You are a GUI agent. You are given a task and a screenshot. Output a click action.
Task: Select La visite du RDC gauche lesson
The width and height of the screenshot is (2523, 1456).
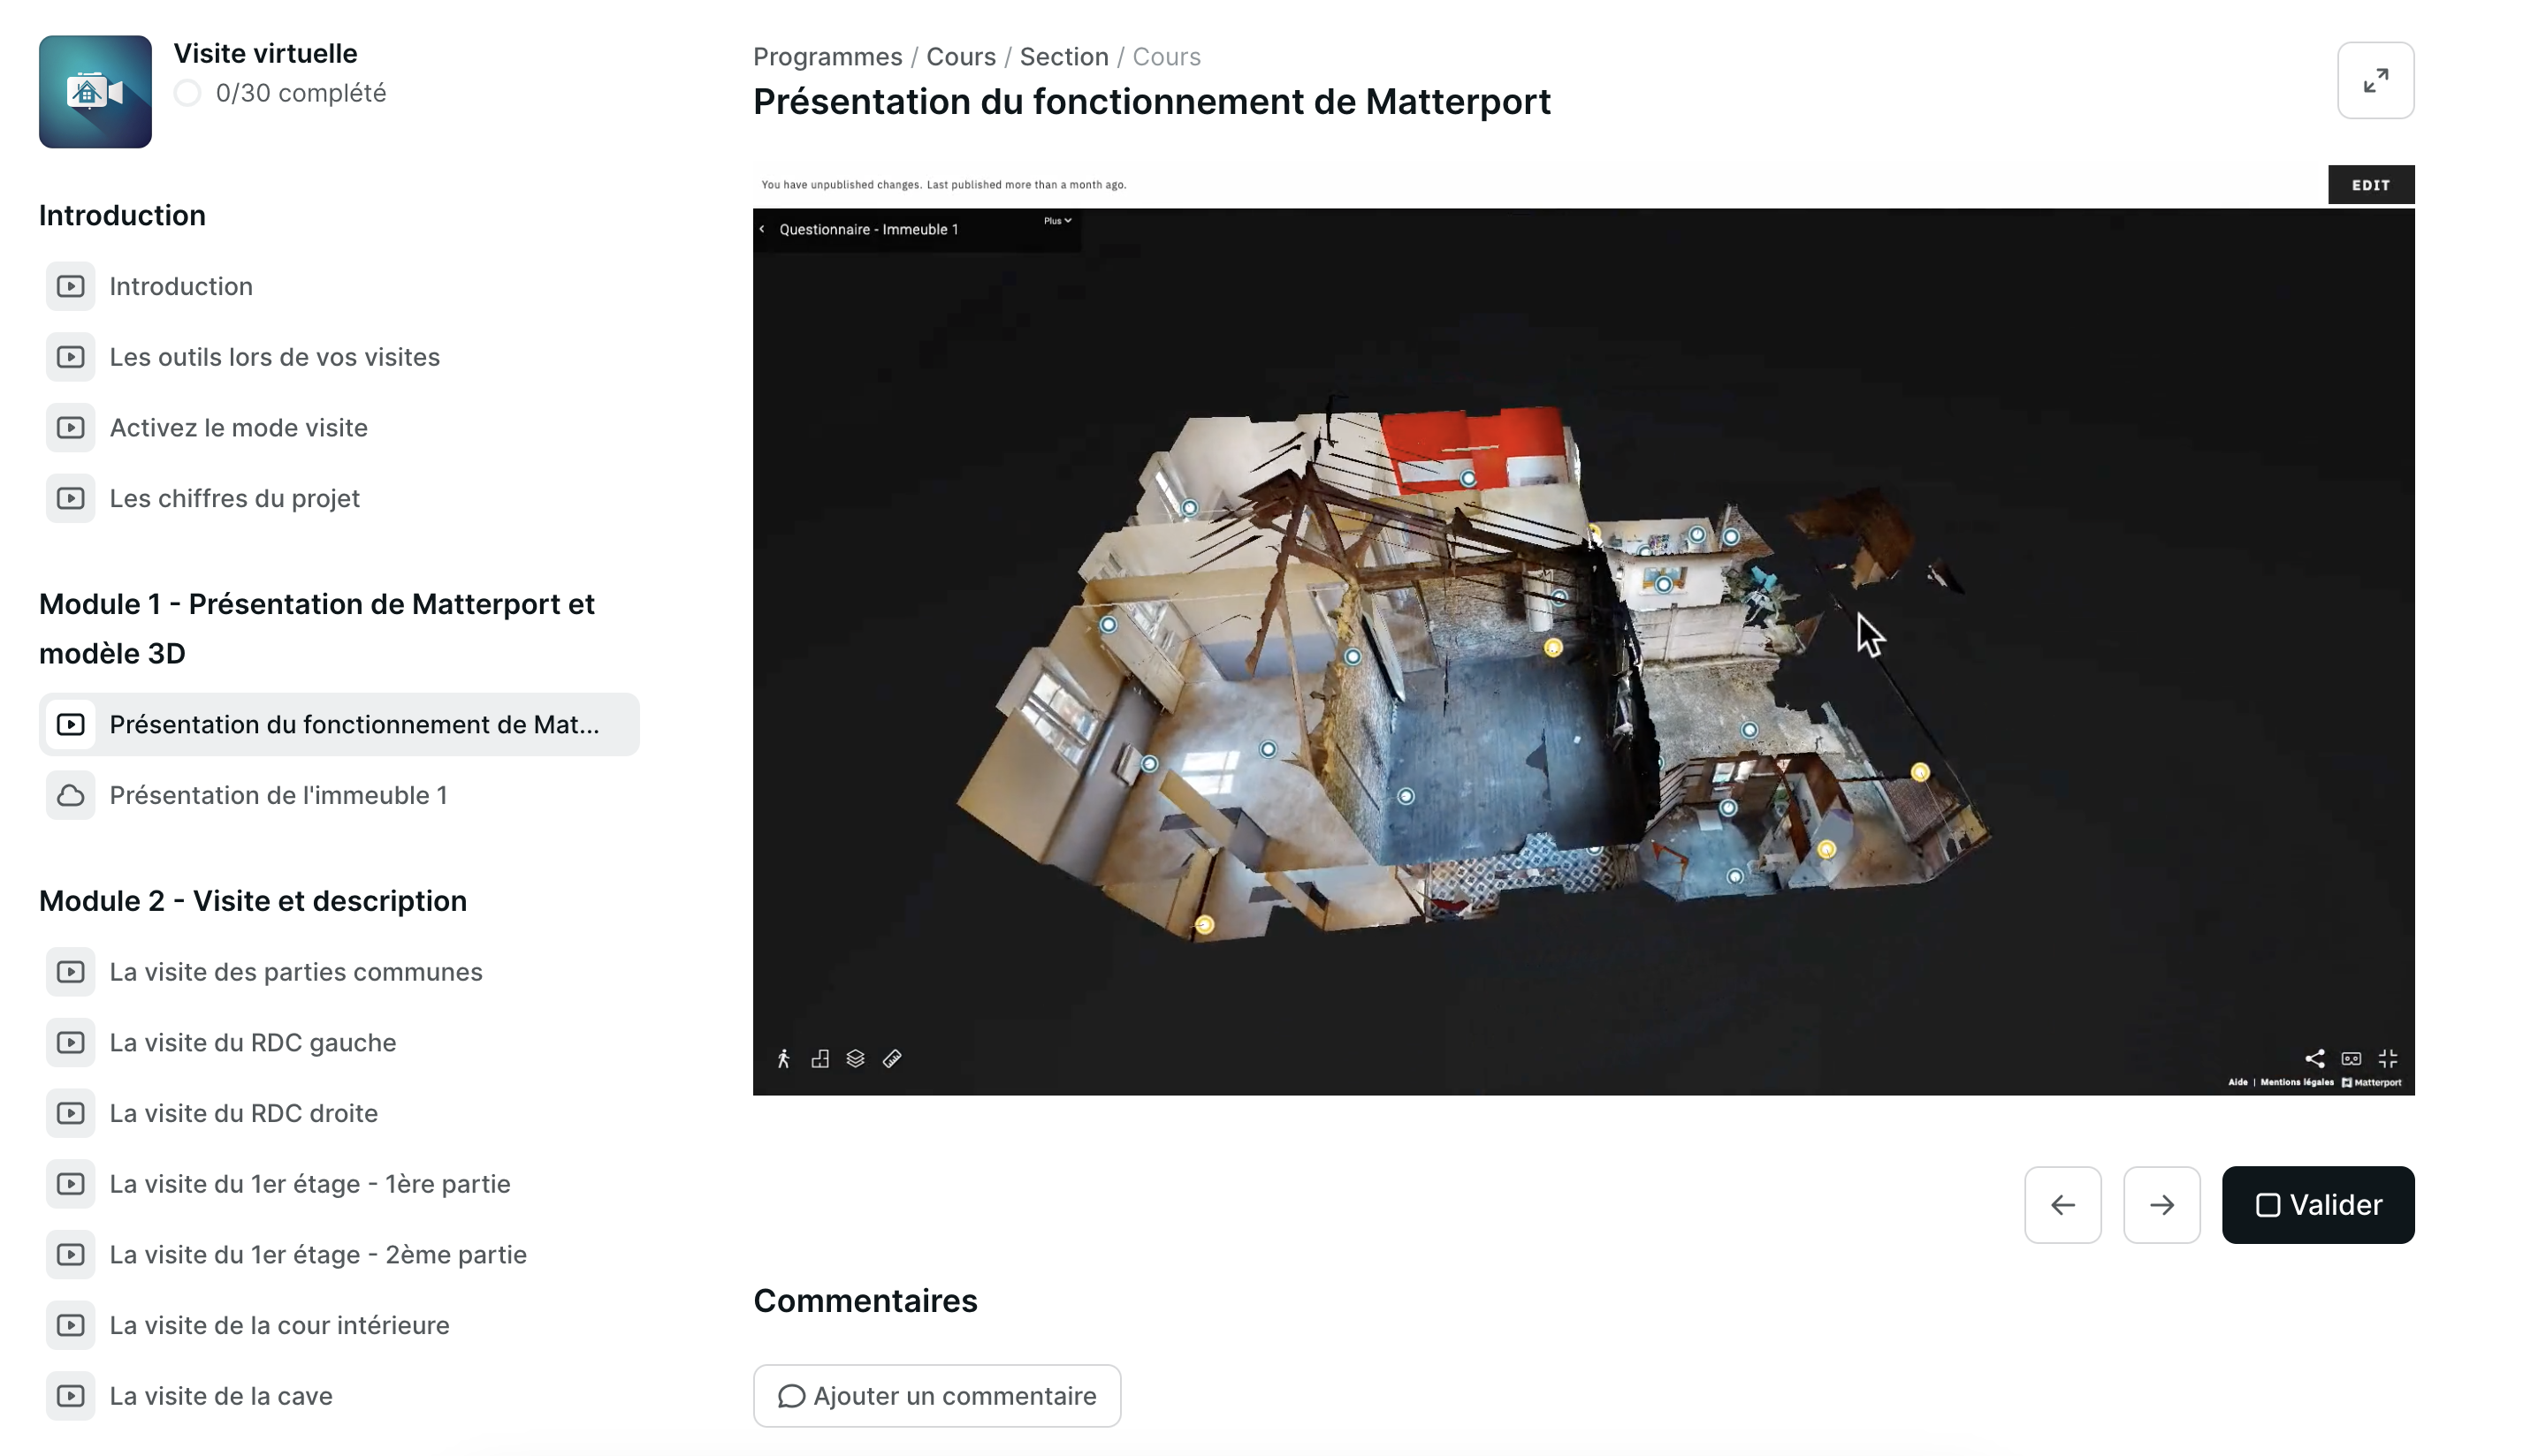coord(252,1042)
